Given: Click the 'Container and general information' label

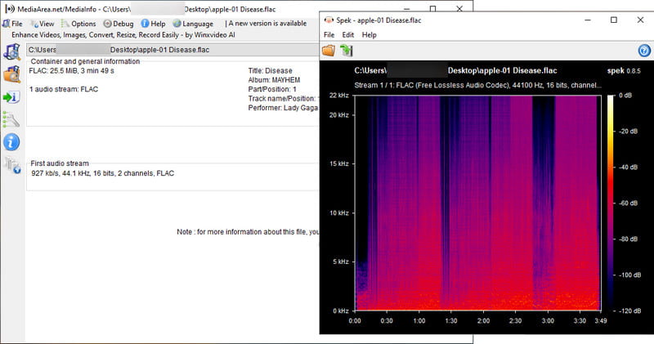Looking at the screenshot, I should click(x=86, y=61).
